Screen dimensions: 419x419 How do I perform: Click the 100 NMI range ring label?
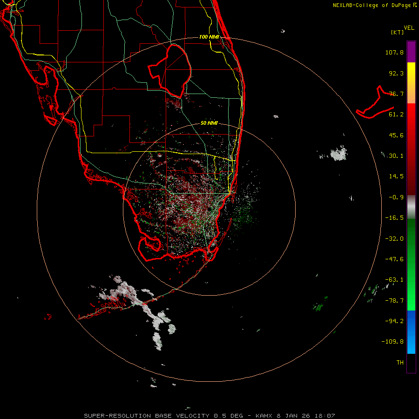[x=209, y=37]
